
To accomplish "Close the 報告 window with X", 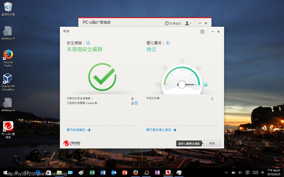I will (219, 32).
